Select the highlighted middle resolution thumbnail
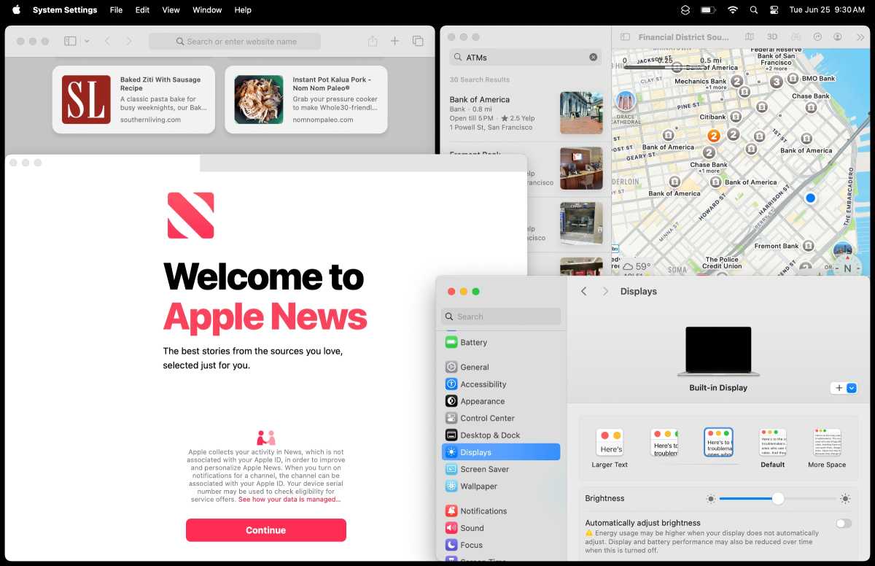 718,443
